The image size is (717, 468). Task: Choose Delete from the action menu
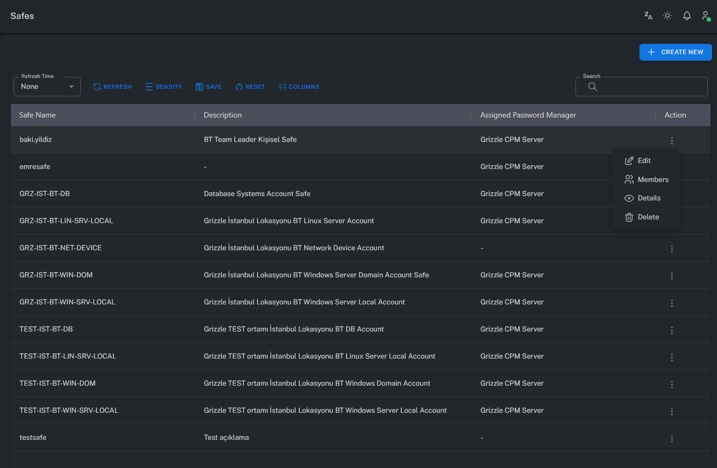coord(648,217)
